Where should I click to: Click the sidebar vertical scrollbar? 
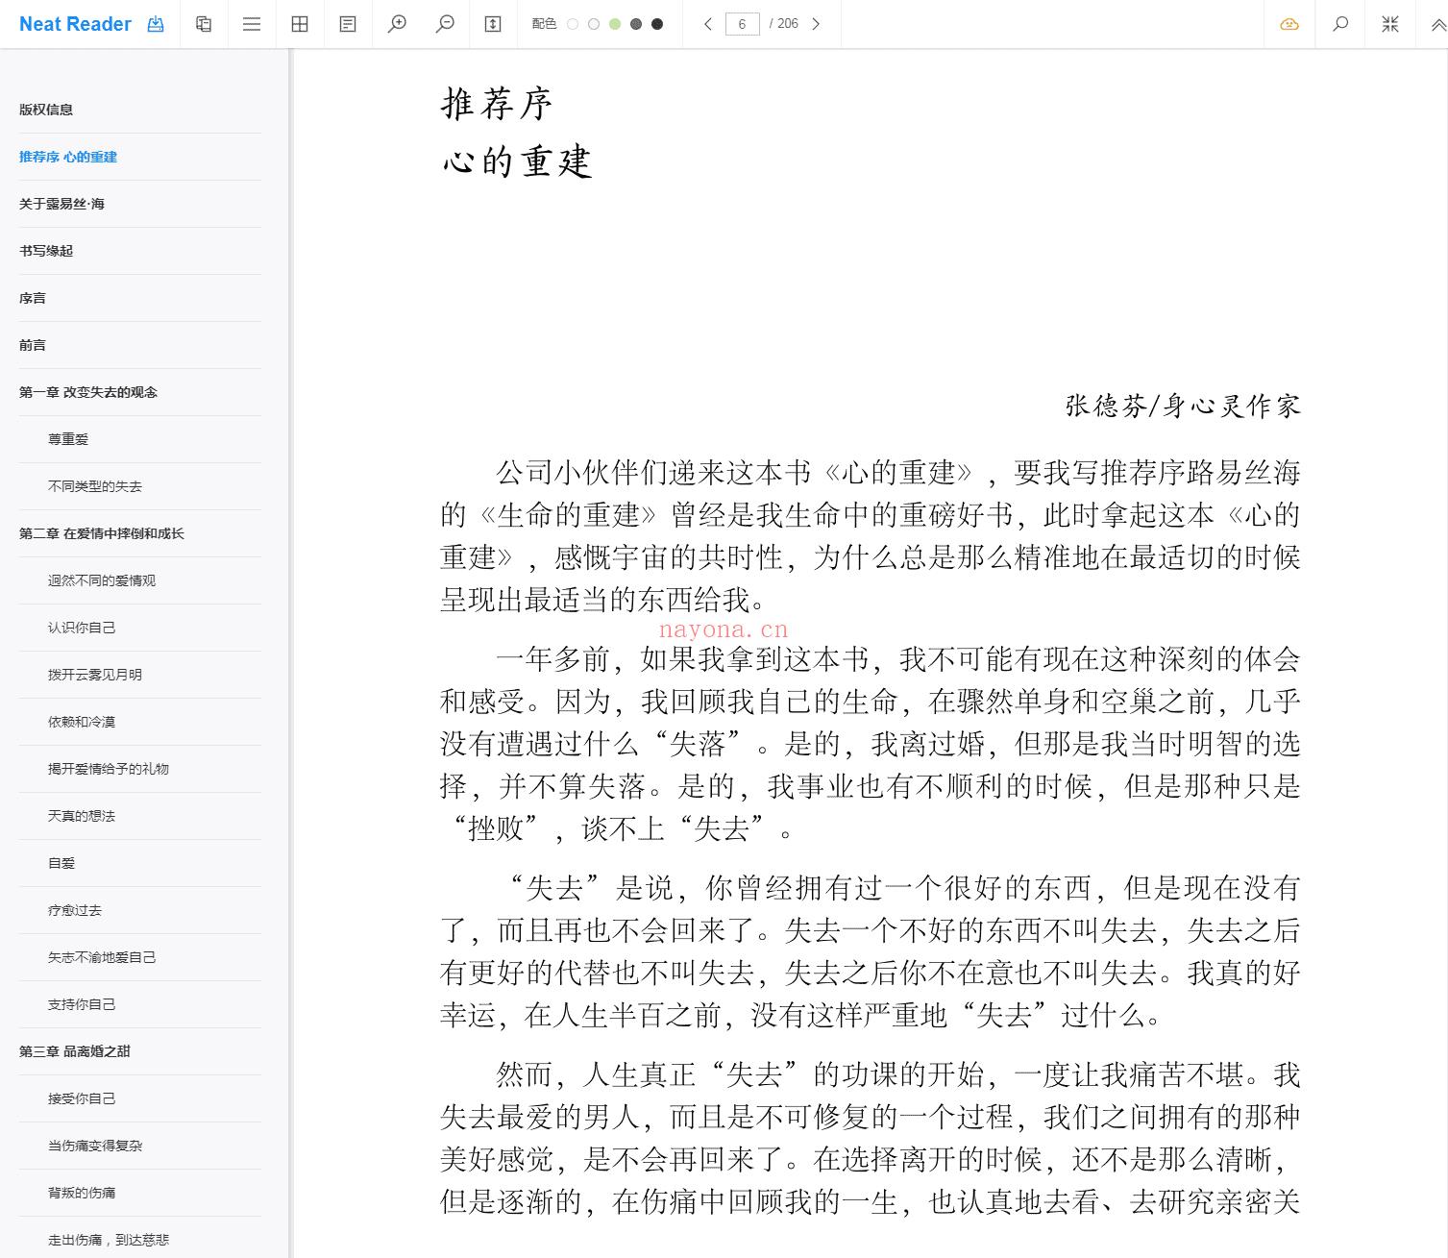tap(290, 654)
